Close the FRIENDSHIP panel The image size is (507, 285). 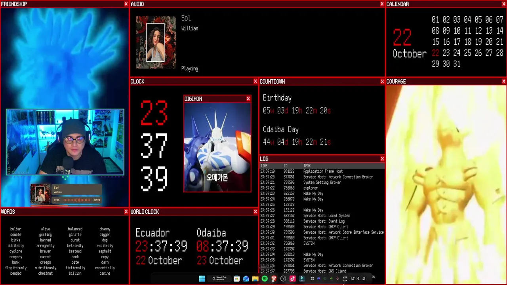[126, 4]
